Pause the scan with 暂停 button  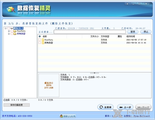(133, 32)
